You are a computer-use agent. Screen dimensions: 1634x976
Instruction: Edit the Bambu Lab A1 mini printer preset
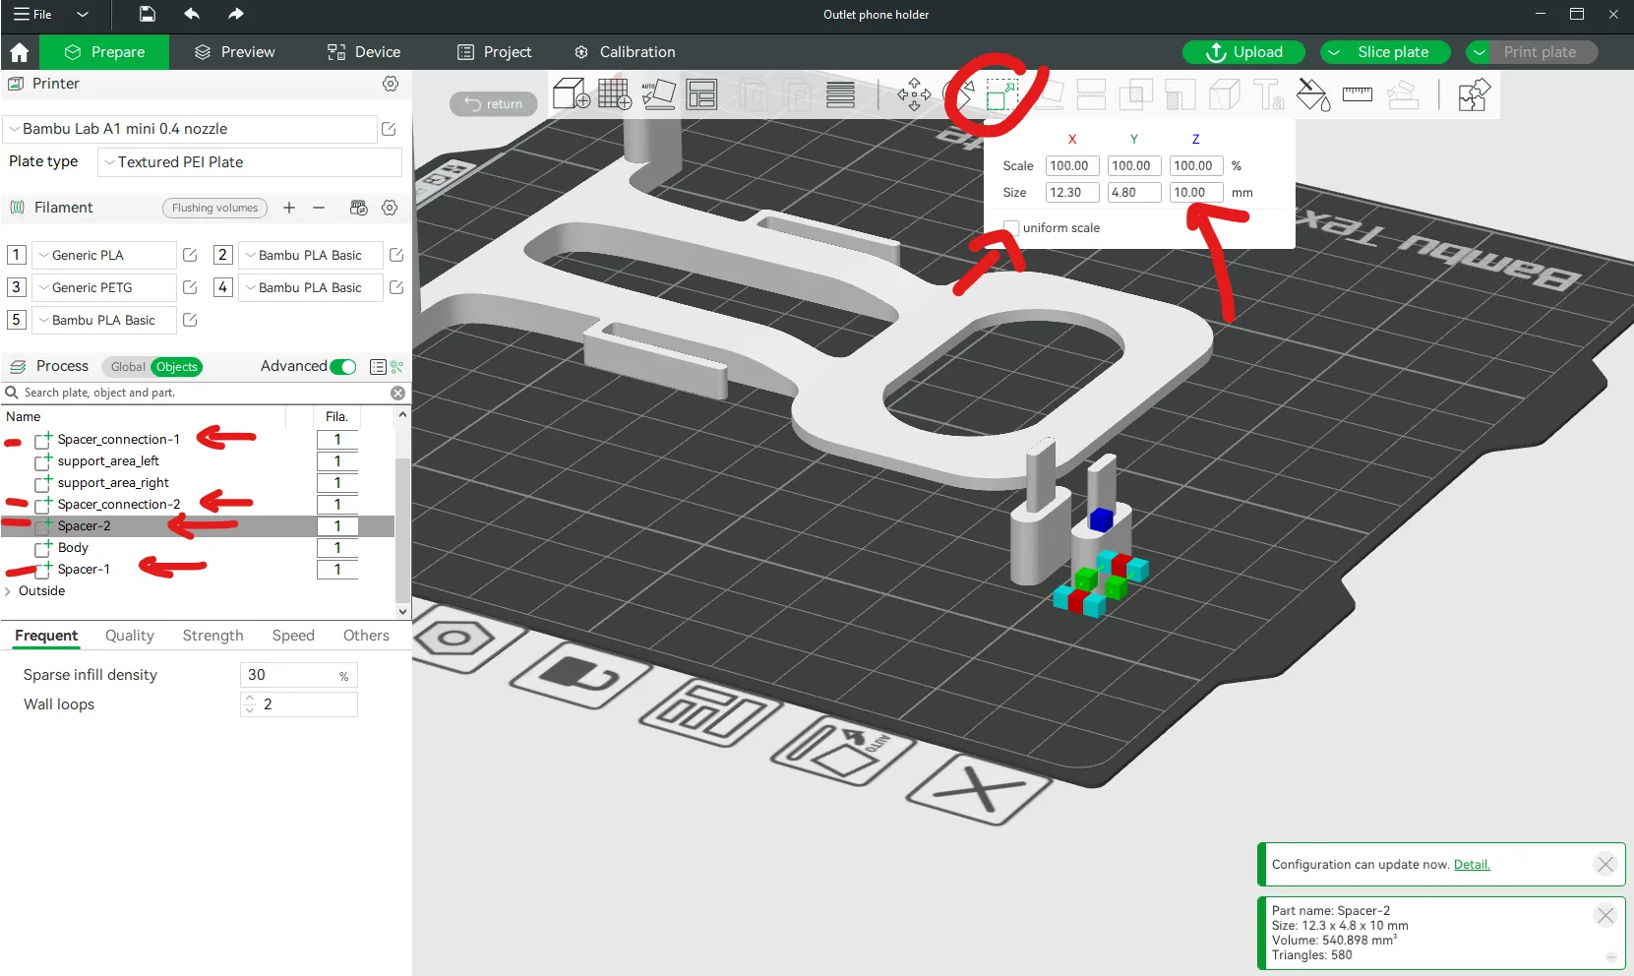(x=389, y=129)
